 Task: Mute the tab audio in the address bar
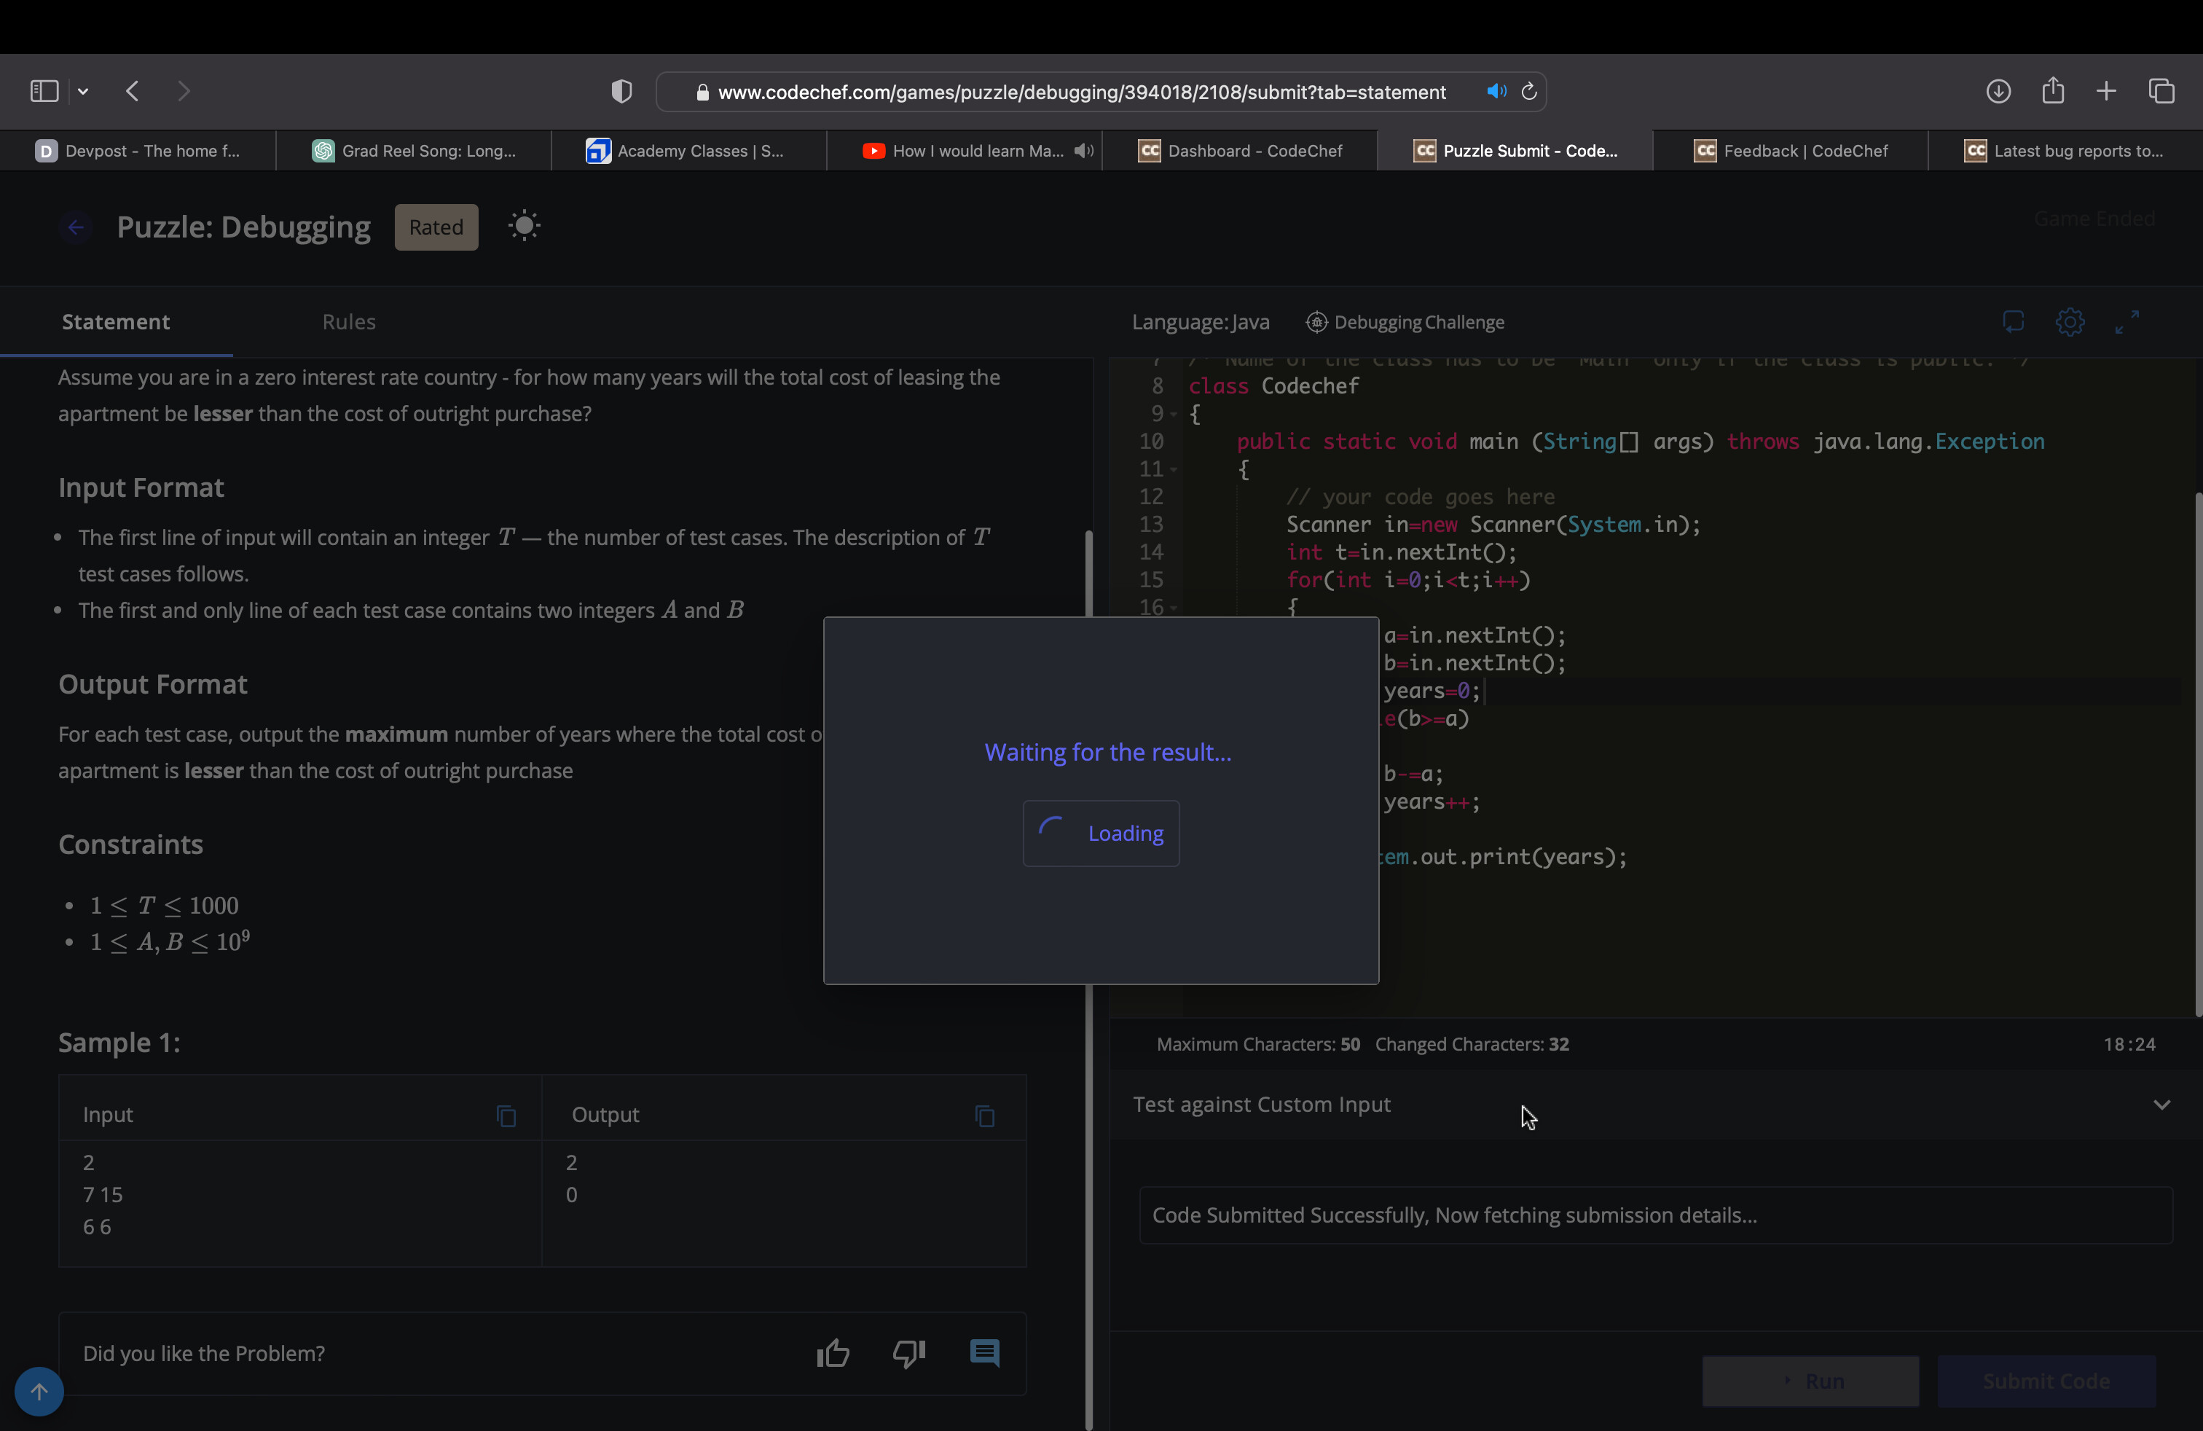(1496, 92)
